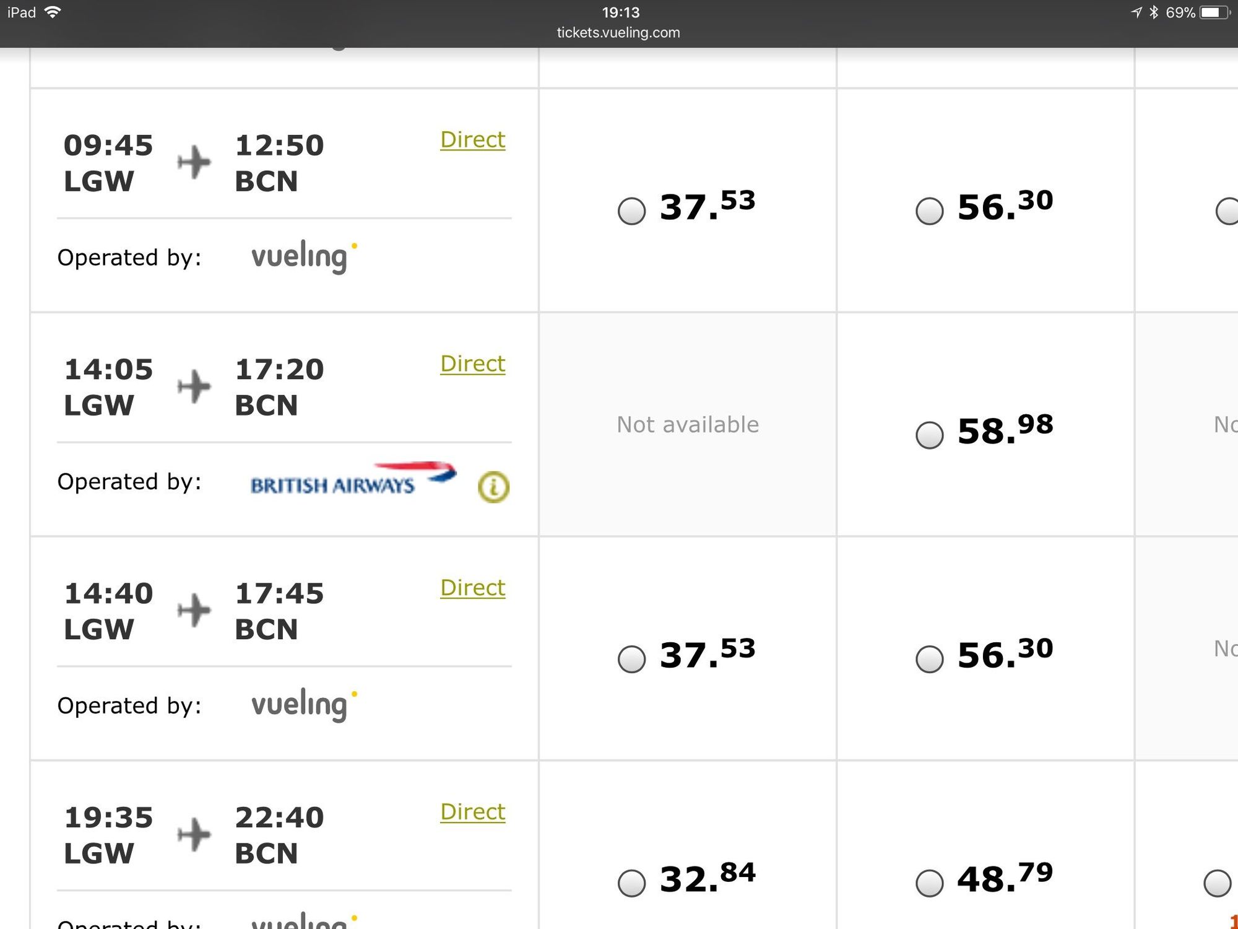This screenshot has width=1238, height=929.
Task: Click the plane icon on the 09:45 flight
Action: (x=194, y=162)
